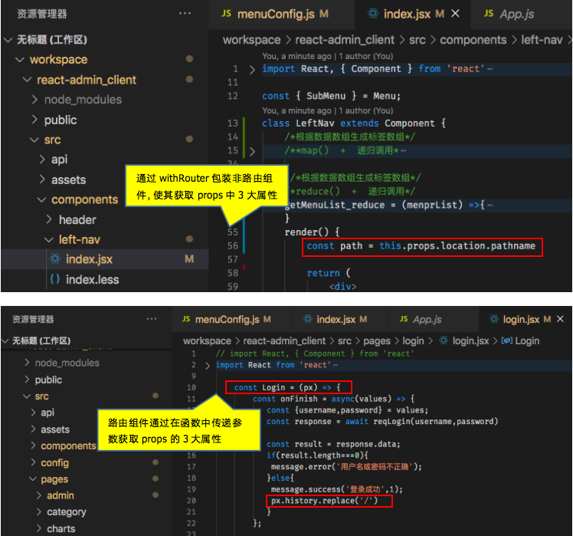Switch to menuConfig.js tab in bottom window
The height and width of the screenshot is (536, 573).
point(232,319)
